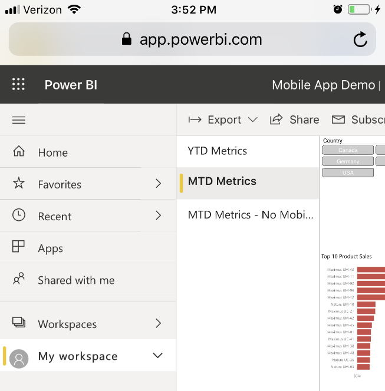Click the Workspaces label text
This screenshot has width=385, height=391.
[x=67, y=324]
